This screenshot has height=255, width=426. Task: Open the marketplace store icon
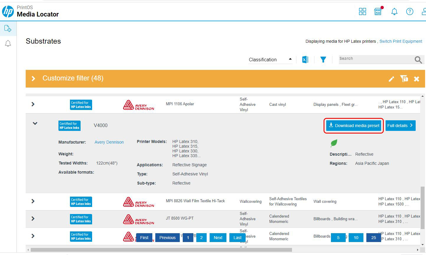(378, 11)
